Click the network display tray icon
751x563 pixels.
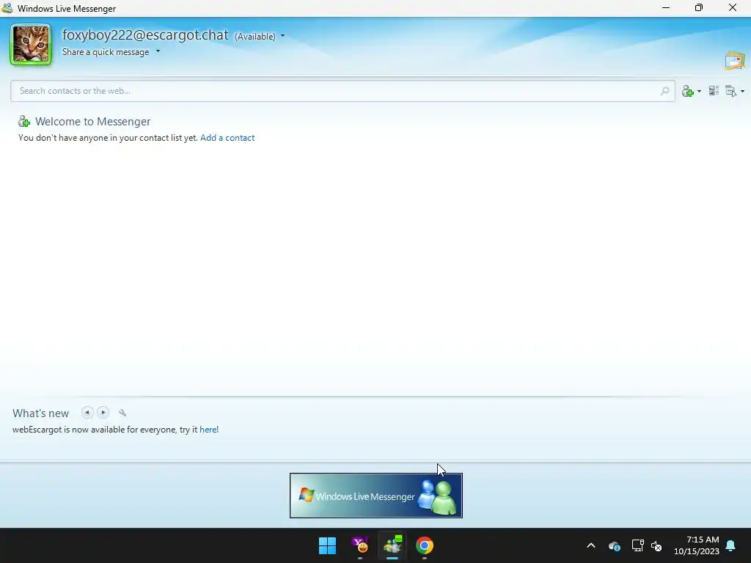[x=637, y=545]
